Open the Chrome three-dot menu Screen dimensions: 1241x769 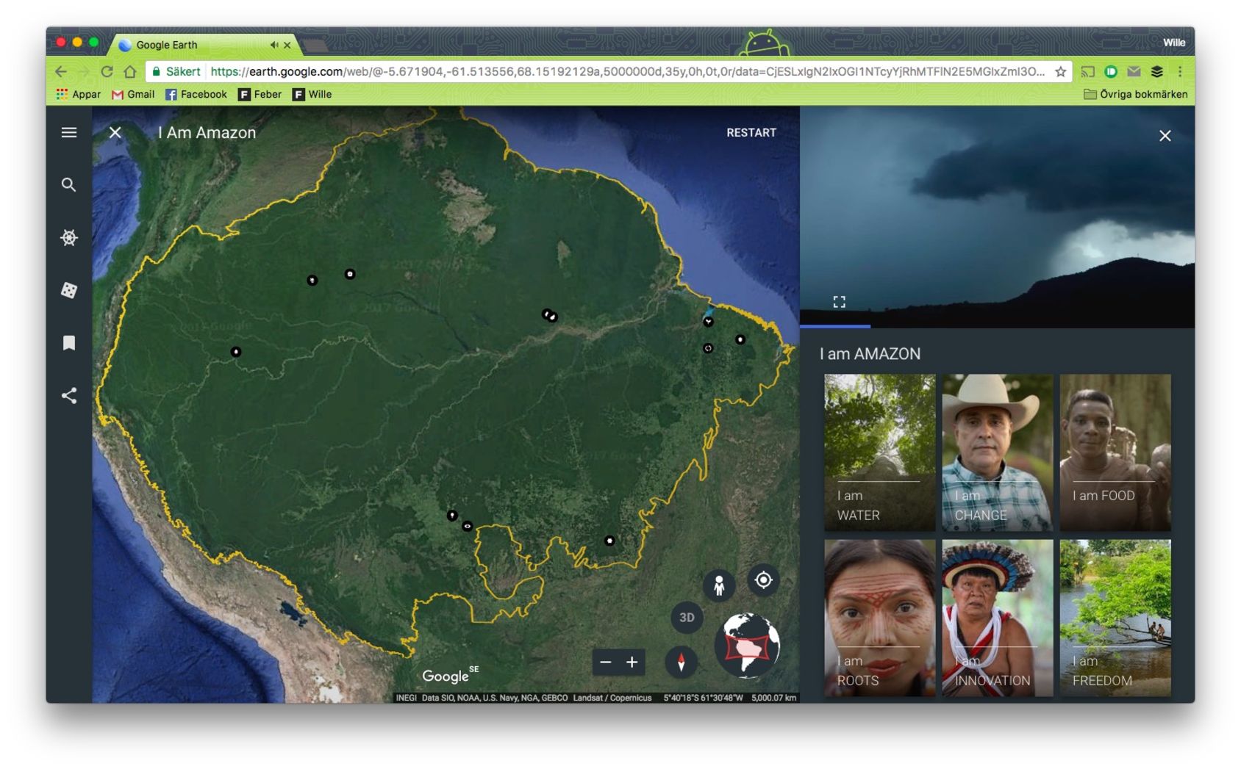point(1180,72)
